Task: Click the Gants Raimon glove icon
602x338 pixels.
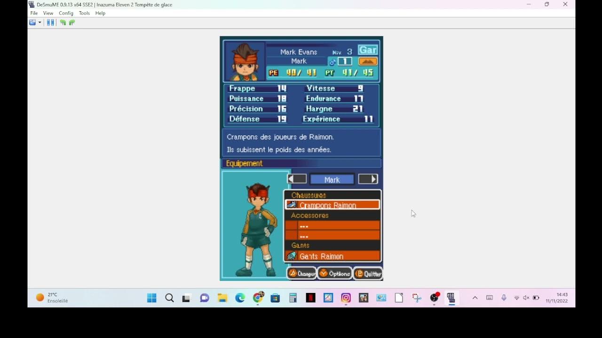Action: [x=292, y=256]
